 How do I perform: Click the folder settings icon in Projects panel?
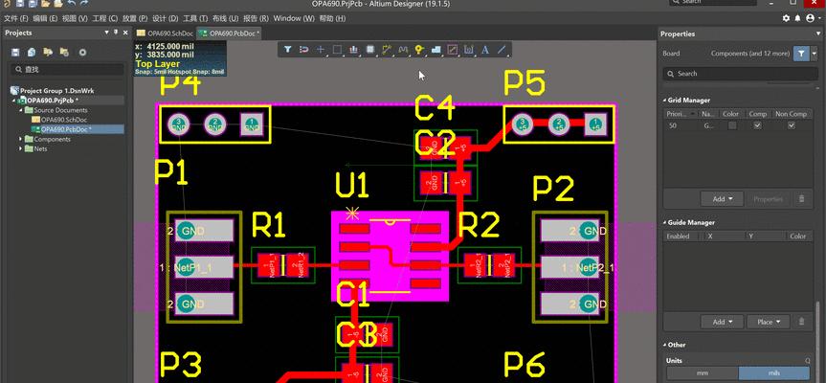(x=64, y=52)
